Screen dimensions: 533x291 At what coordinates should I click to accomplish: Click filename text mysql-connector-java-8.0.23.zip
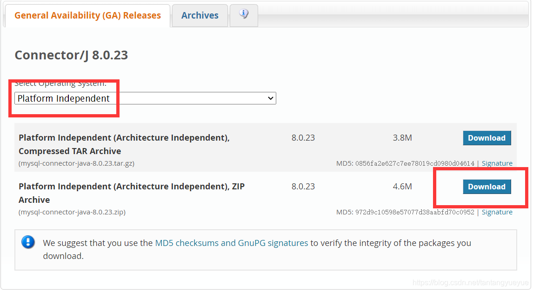pyautogui.click(x=72, y=212)
